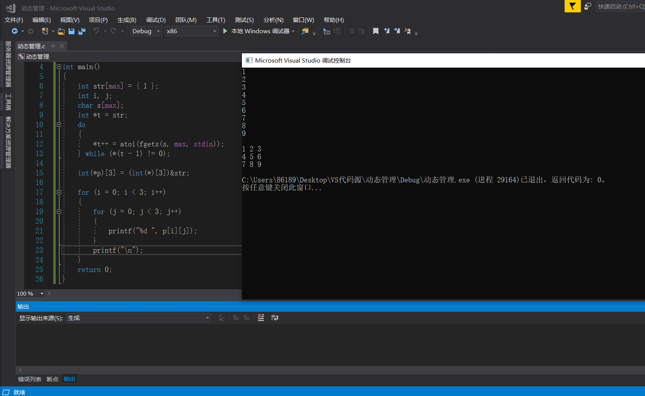The width and height of the screenshot is (645, 396).
Task: Click the 快速启动 search box
Action: coord(621,6)
